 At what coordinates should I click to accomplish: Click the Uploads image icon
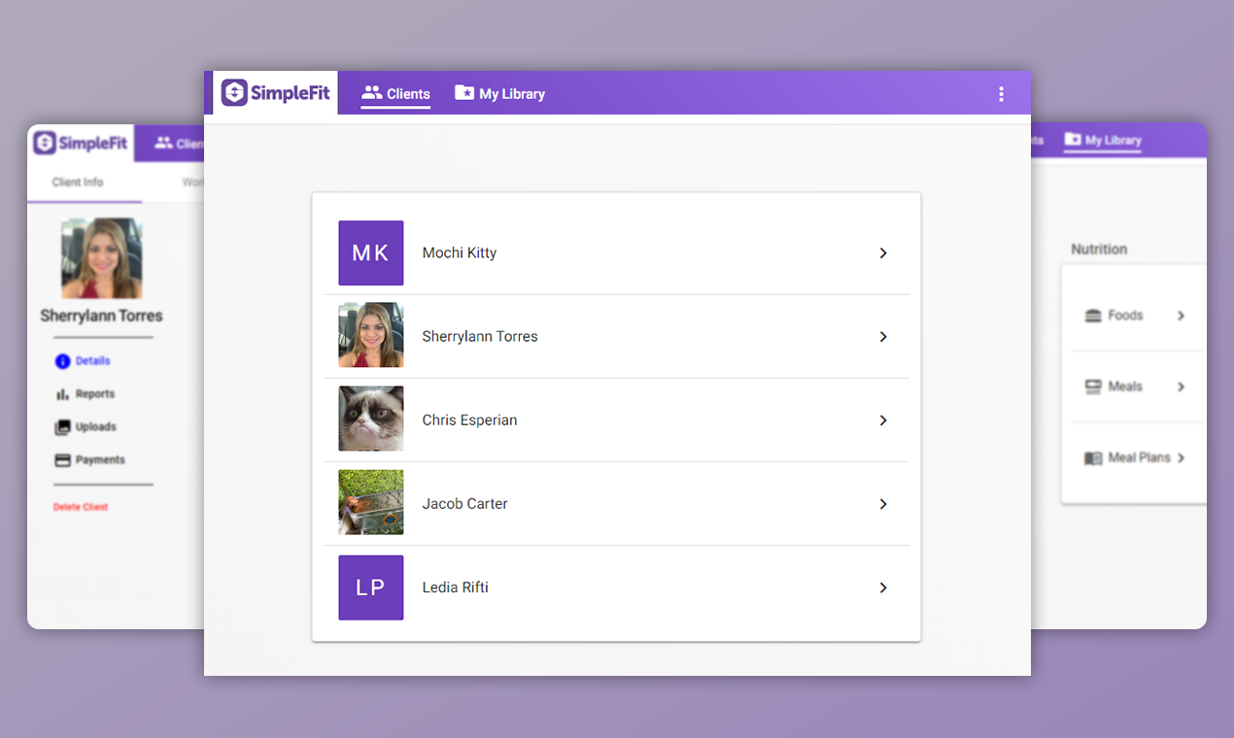[x=63, y=427]
